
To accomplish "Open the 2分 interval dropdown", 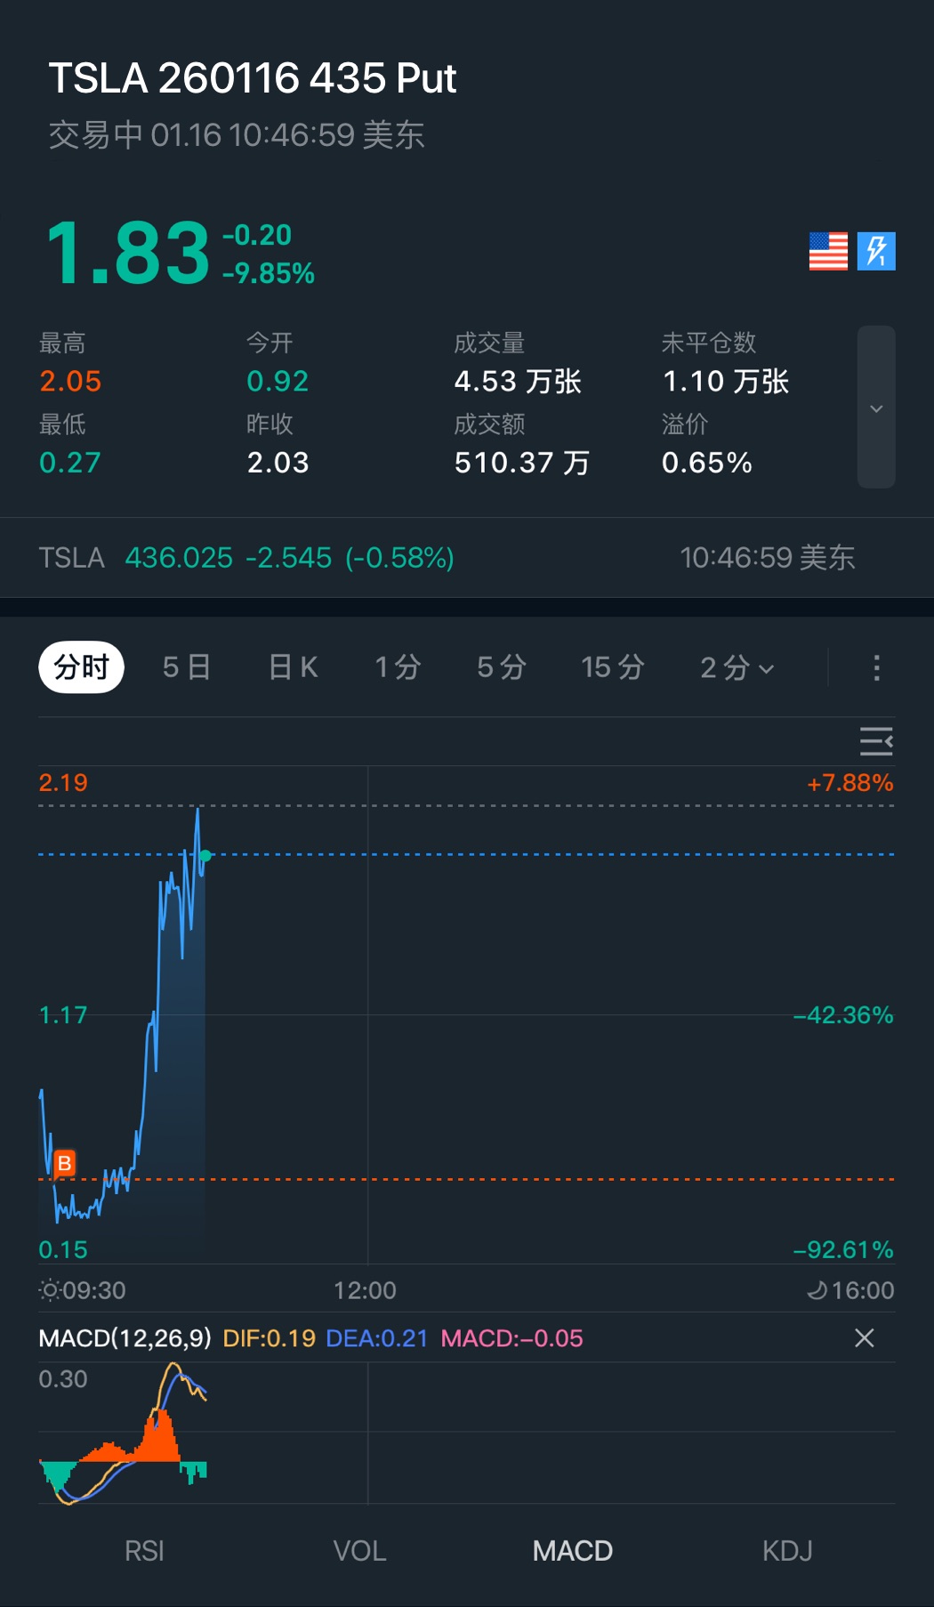I will coord(737,666).
